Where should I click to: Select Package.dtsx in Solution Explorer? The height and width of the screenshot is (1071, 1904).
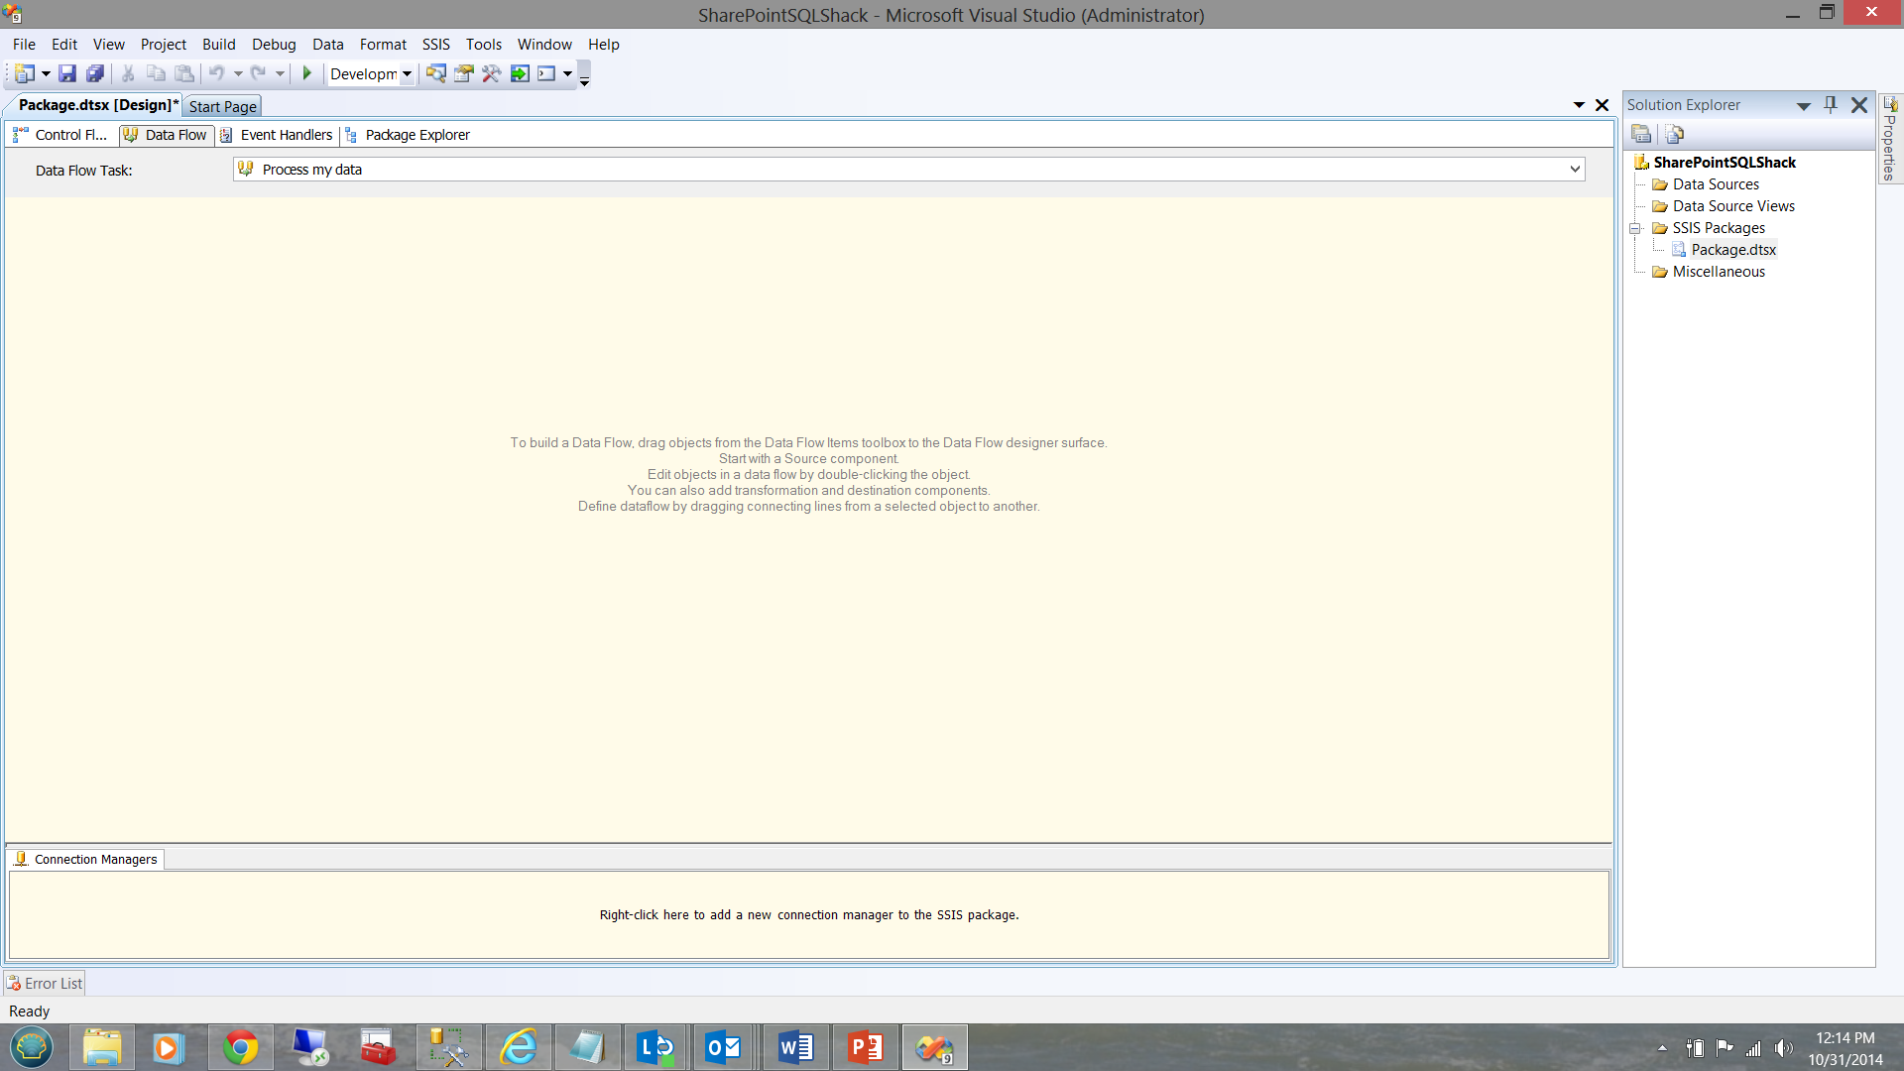[1732, 250]
